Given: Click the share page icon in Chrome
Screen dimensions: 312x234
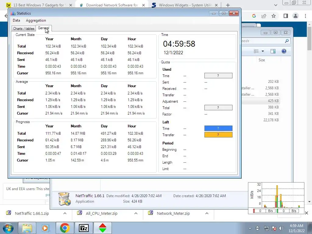Looking at the screenshot, I should (x=264, y=16).
